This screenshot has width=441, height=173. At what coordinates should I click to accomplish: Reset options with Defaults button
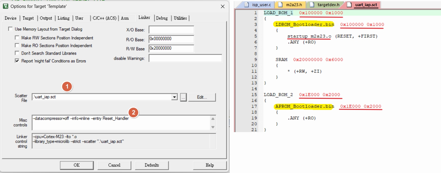tap(152, 165)
